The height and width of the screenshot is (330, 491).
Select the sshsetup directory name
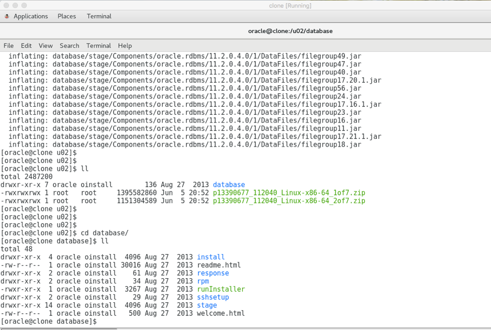[x=213, y=297]
